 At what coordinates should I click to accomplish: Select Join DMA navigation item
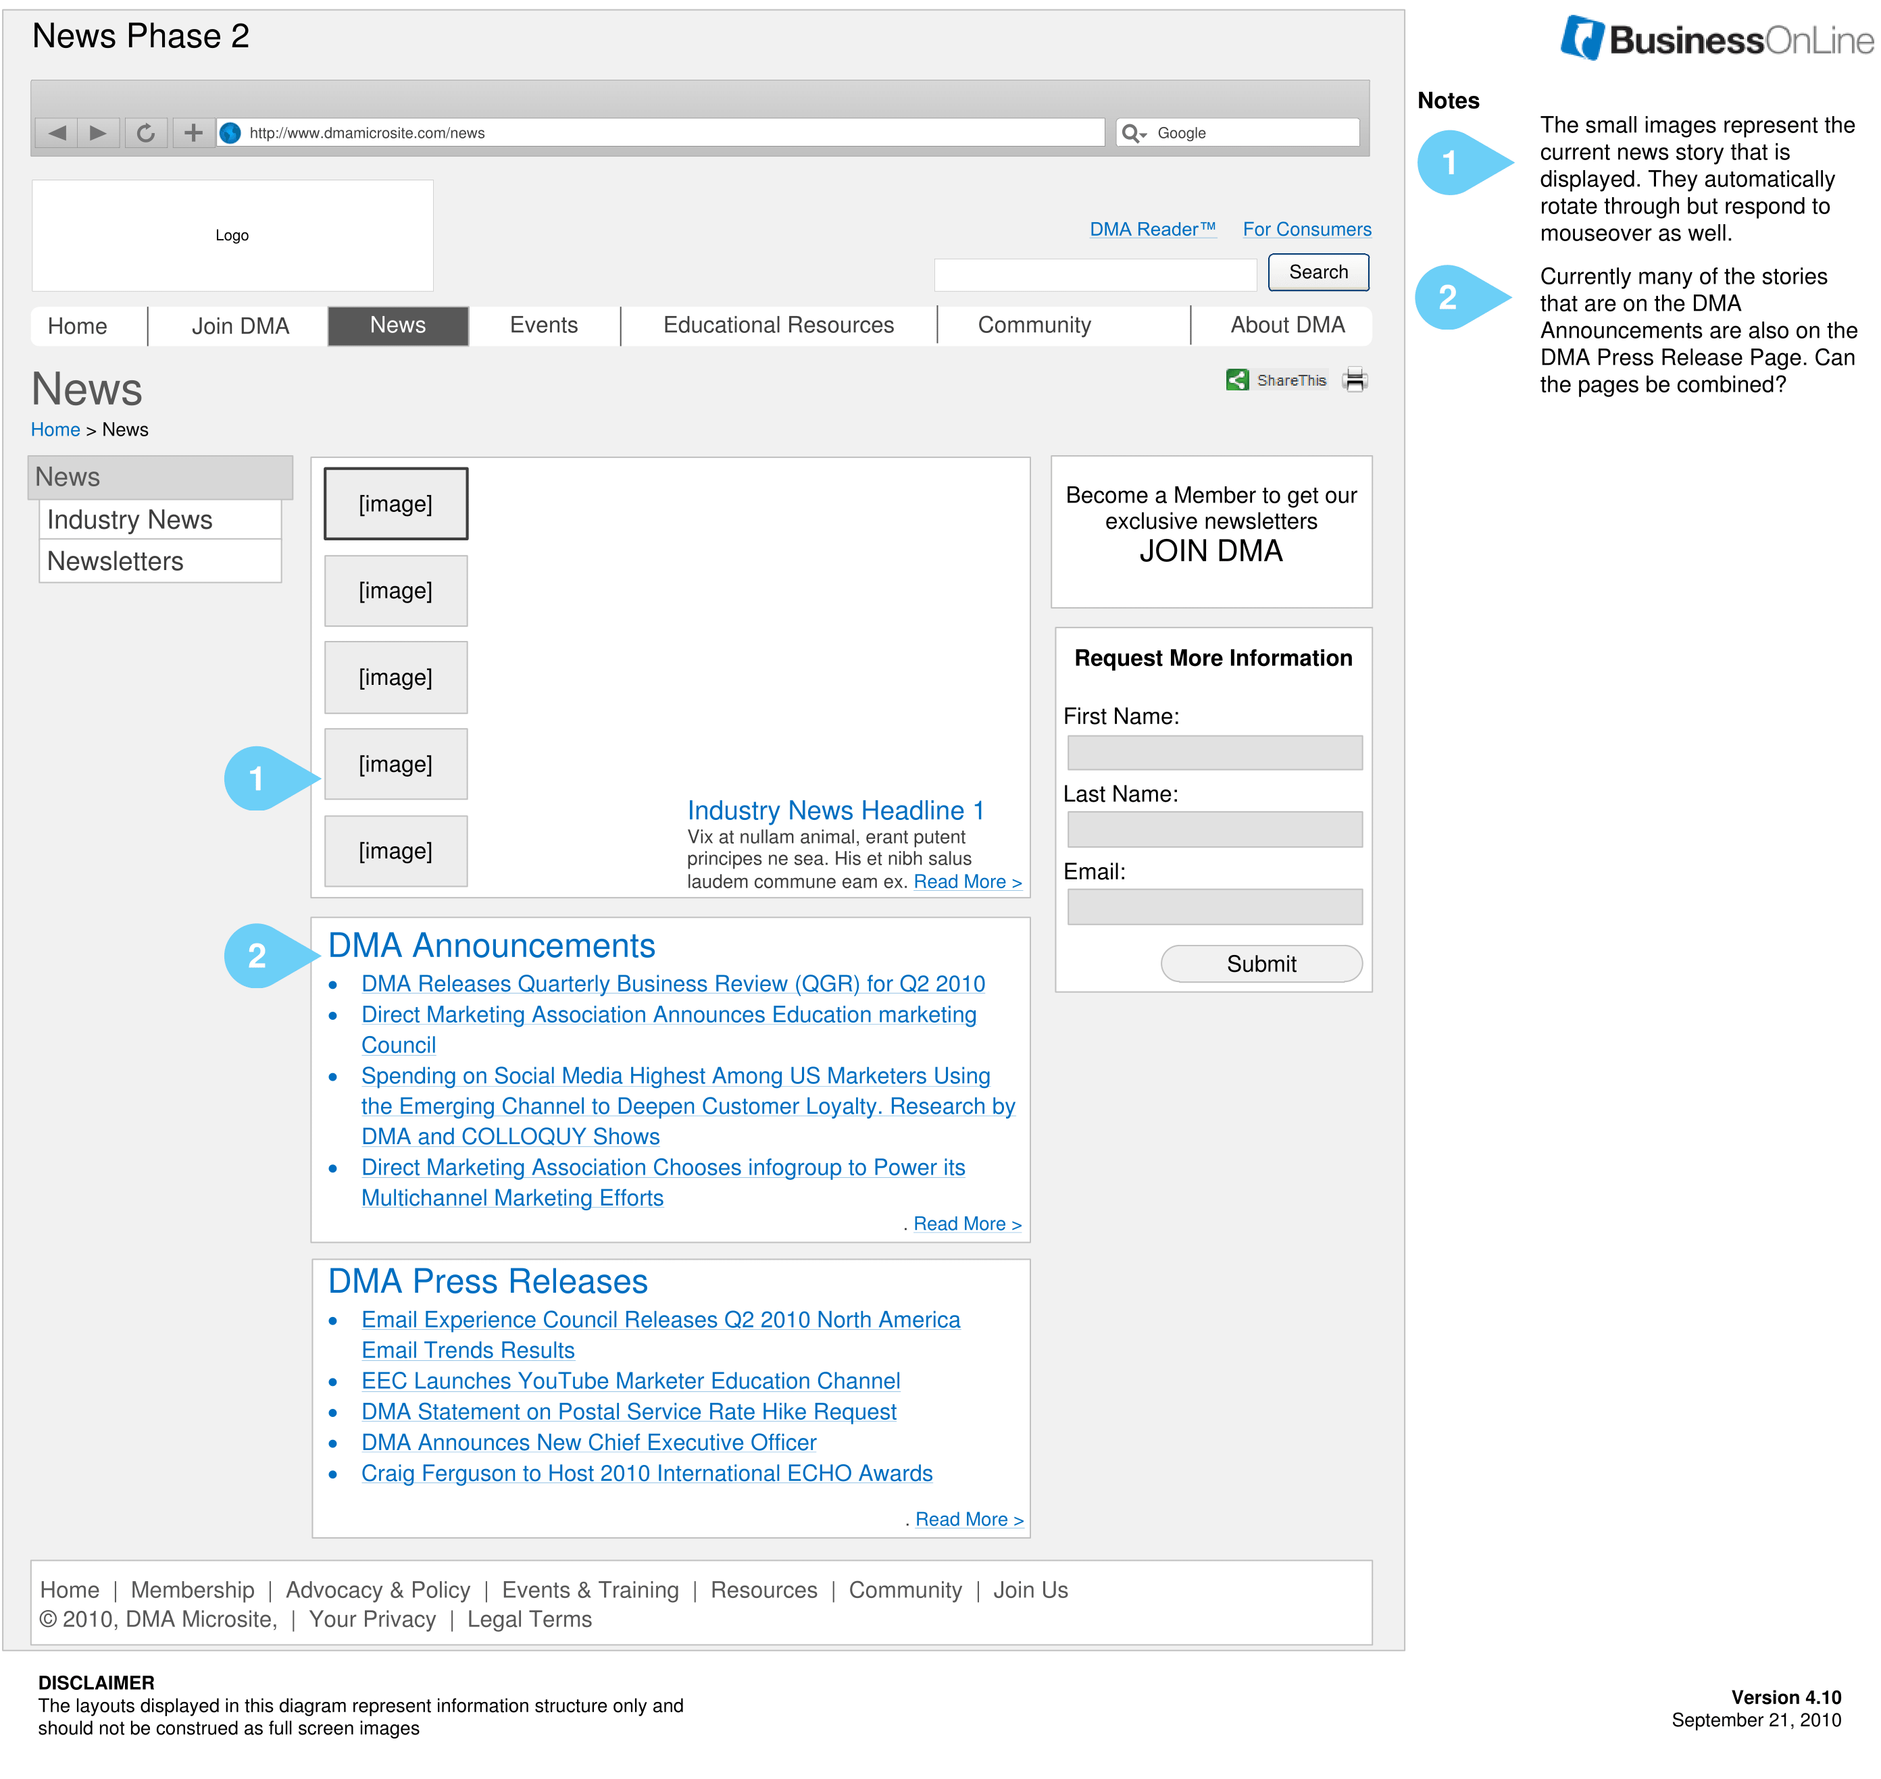240,326
